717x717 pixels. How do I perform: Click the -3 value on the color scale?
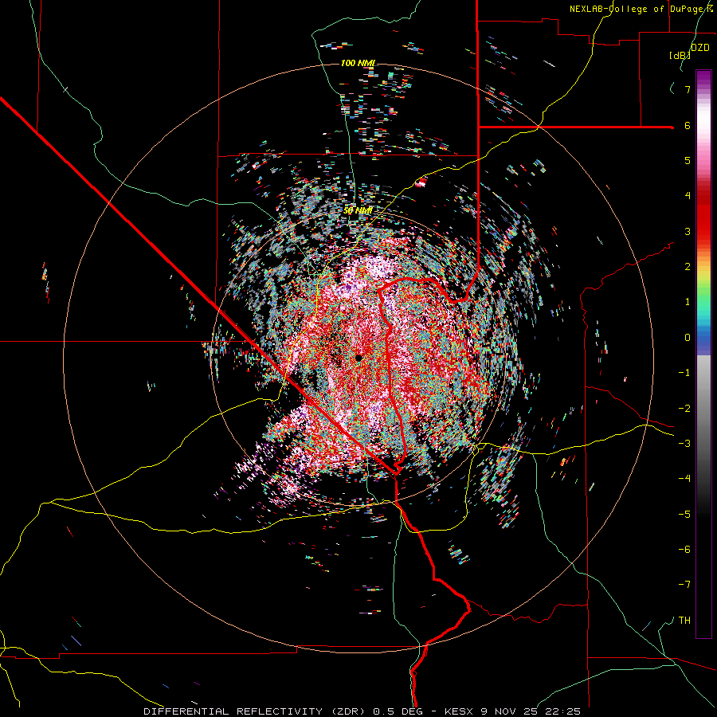click(x=684, y=444)
